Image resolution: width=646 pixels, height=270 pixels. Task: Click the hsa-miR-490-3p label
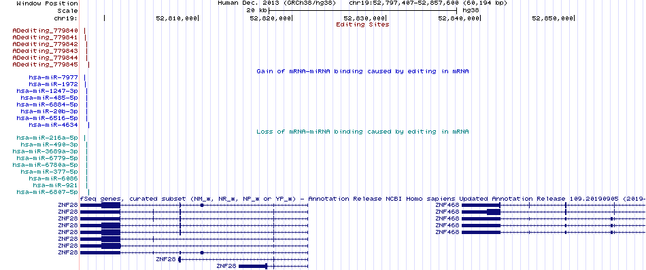(x=50, y=144)
